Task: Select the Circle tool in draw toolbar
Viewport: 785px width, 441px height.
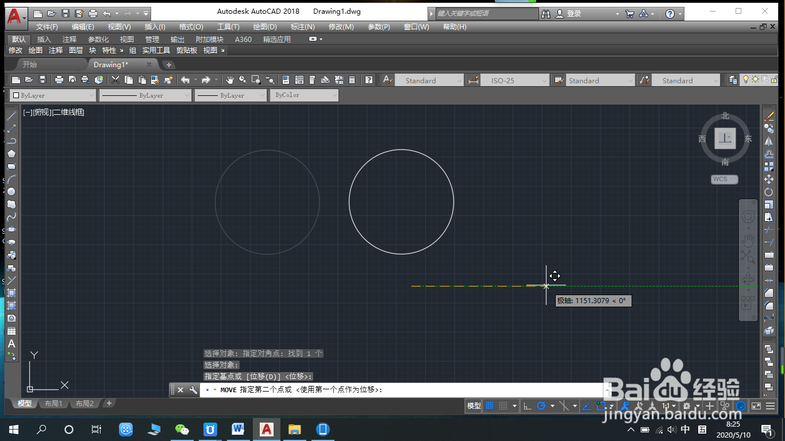Action: click(11, 191)
